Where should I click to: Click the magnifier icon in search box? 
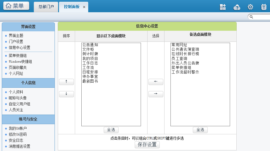pyautogui.click(x=252, y=17)
